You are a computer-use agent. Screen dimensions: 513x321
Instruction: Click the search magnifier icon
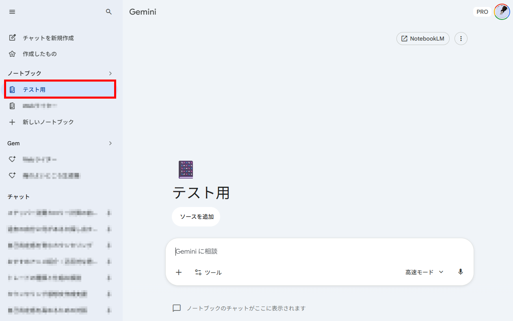pyautogui.click(x=109, y=12)
